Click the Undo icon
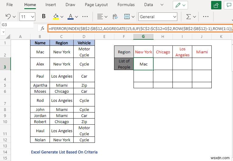Image resolution: width=233 pixels, height=161 pixels. [x=8, y=17]
